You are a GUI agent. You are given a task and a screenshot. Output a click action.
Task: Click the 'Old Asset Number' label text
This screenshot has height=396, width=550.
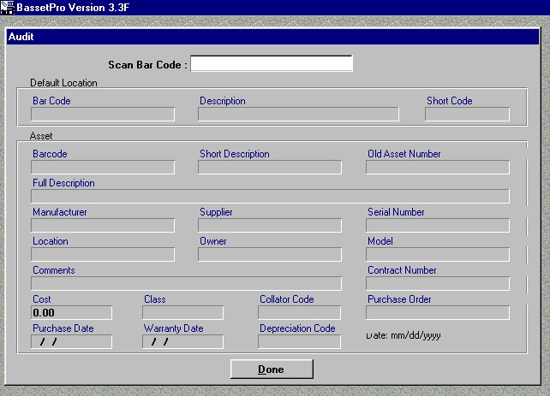(x=404, y=154)
